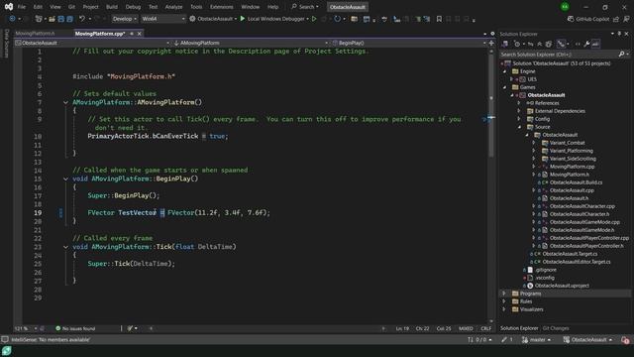
Task: Expand the Programs folder in Solution Explorer
Action: 504,294
